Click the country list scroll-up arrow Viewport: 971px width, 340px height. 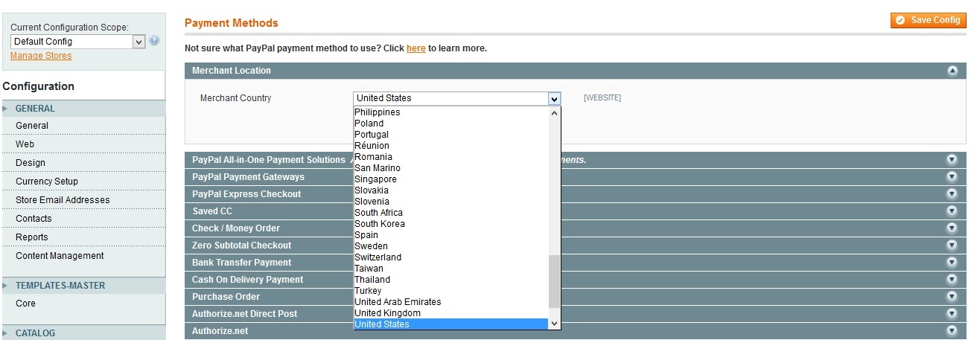pos(554,114)
